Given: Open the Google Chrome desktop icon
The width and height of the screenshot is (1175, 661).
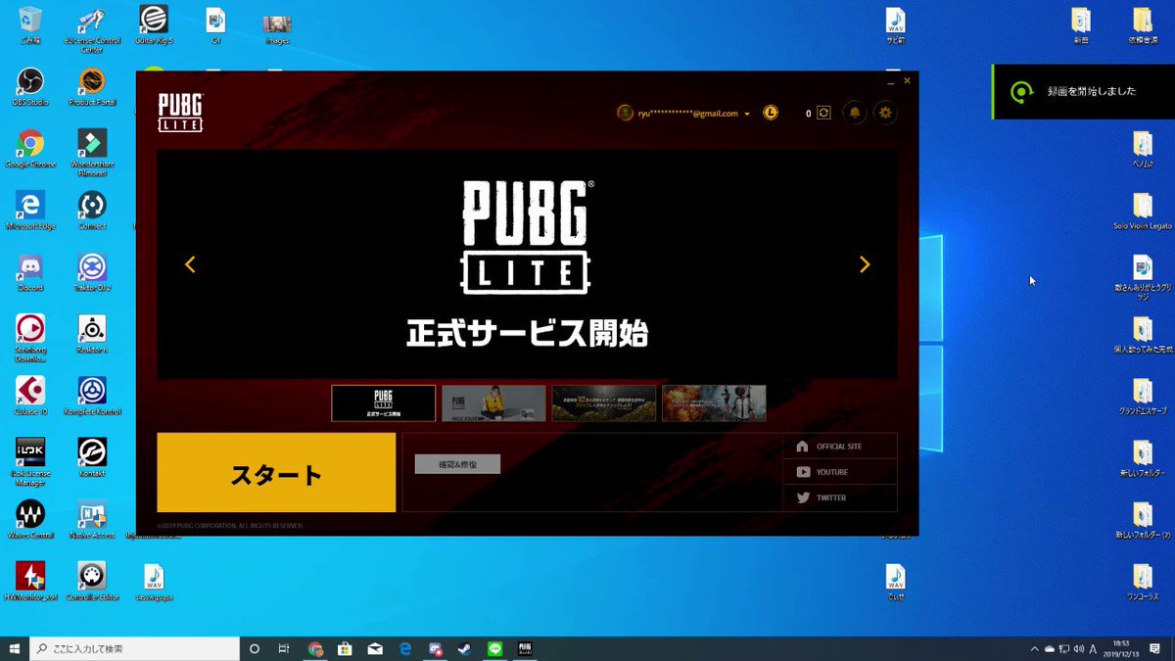Looking at the screenshot, I should click(30, 149).
